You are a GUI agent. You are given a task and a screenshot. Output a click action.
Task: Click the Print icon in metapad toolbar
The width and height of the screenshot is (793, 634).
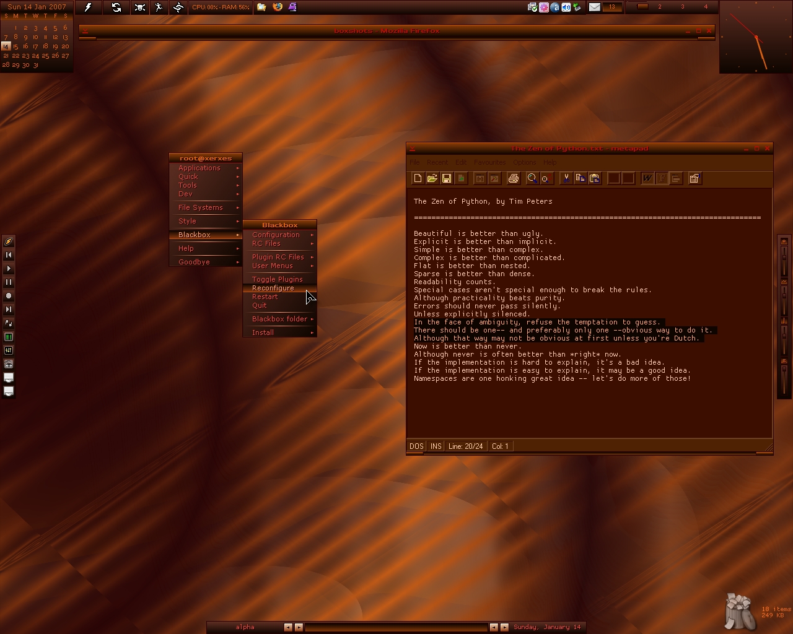pos(513,178)
